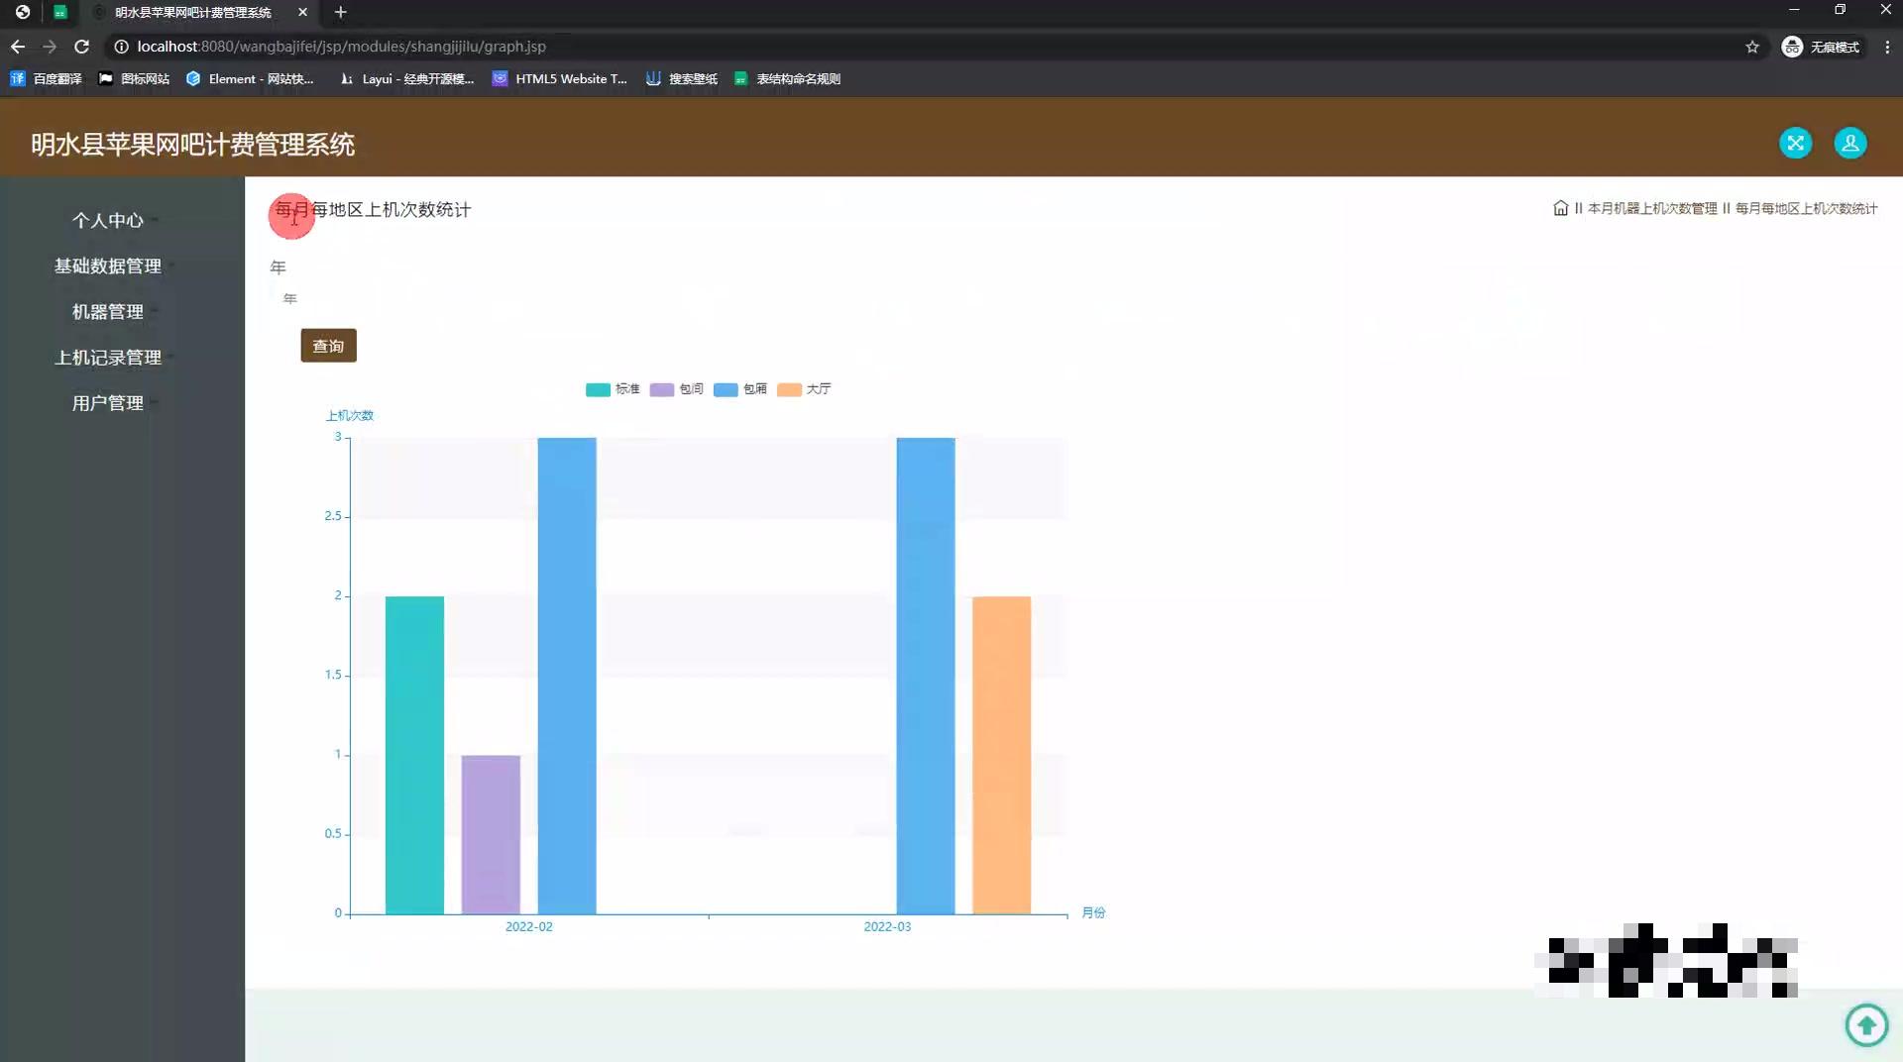The width and height of the screenshot is (1903, 1062).
Task: Expand the 上机记录管理 sidebar menu
Action: tap(108, 358)
